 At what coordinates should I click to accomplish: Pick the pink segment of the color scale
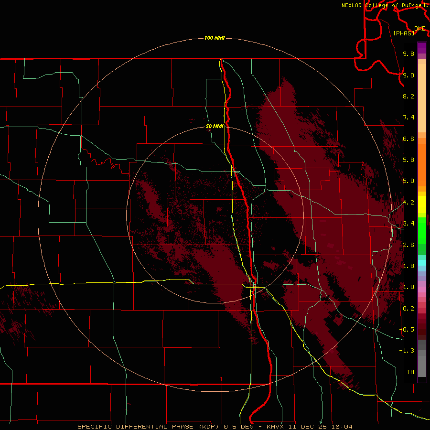click(422, 290)
